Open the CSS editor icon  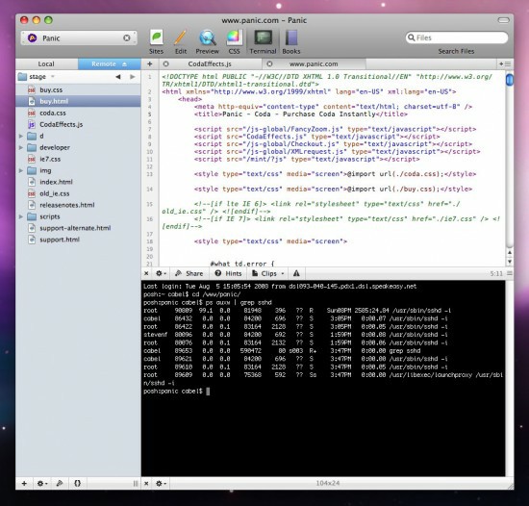[x=234, y=38]
